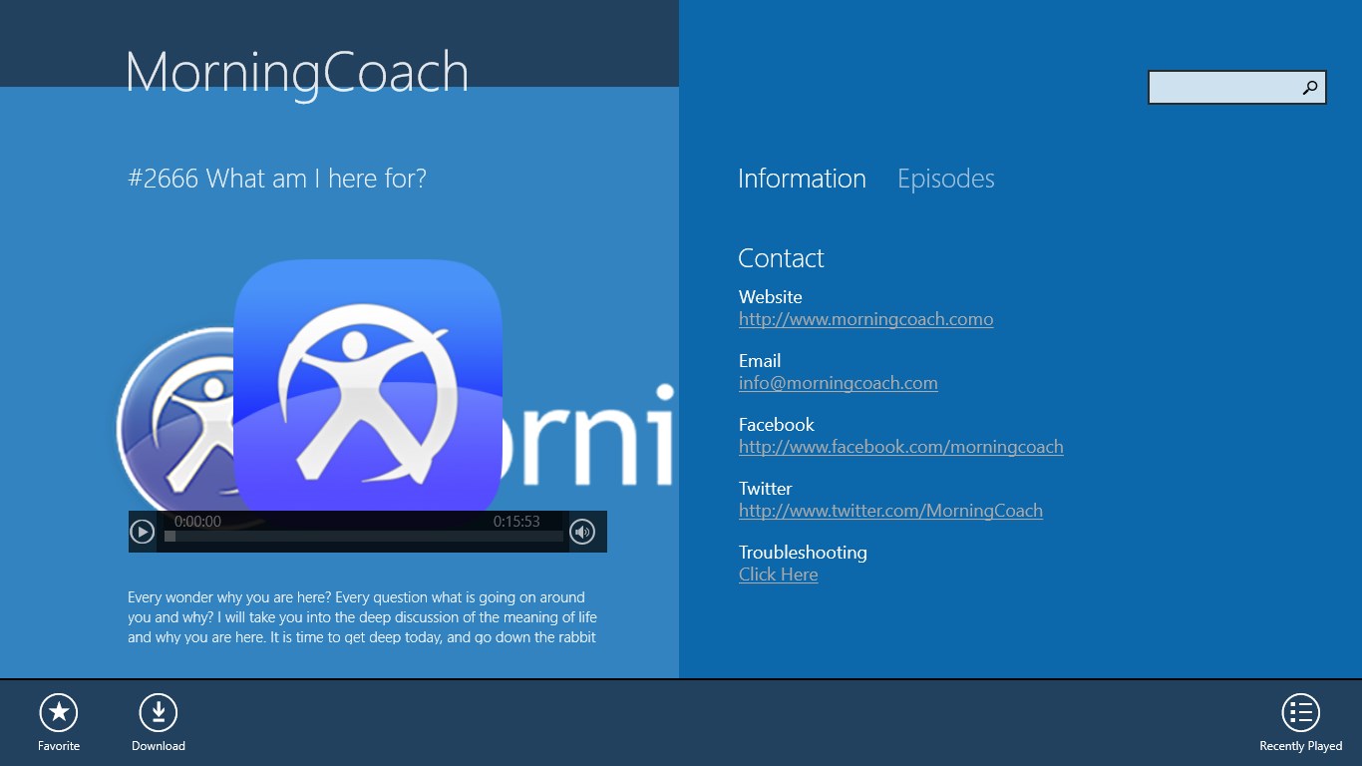Switch to the Episodes tab
Screen dimensions: 1362x766
(x=946, y=179)
